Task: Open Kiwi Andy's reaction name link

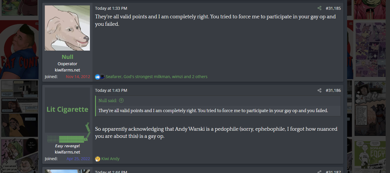Action: [x=110, y=159]
